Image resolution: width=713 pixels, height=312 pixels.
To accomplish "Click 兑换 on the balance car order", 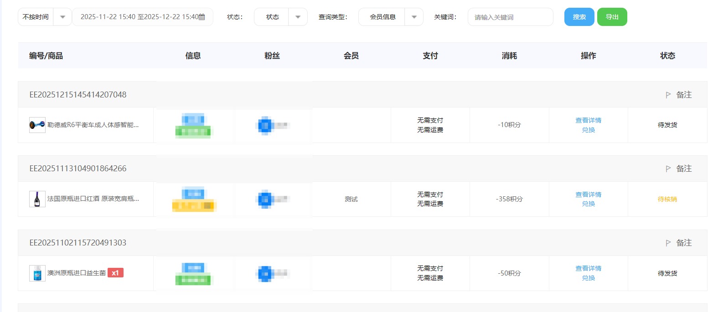I will [x=588, y=130].
